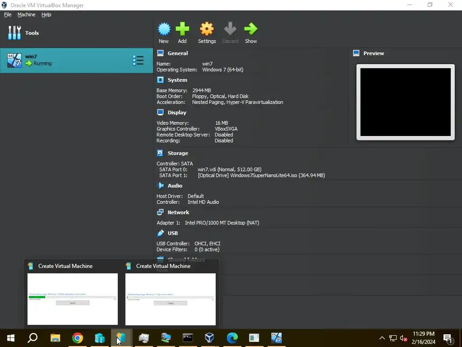
Task: Click the VBoxSVGA graphics controller value
Action: [x=226, y=129]
